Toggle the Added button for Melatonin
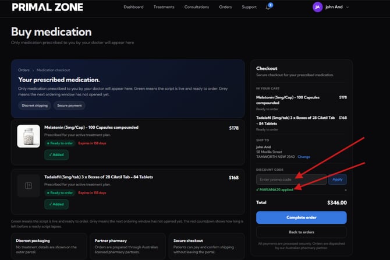Image resolution: width=390 pixels, height=260 pixels. (x=56, y=154)
